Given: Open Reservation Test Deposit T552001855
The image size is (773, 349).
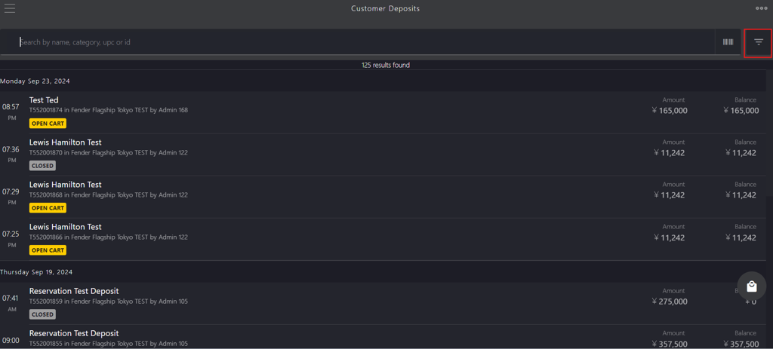Looking at the screenshot, I should pos(383,337).
